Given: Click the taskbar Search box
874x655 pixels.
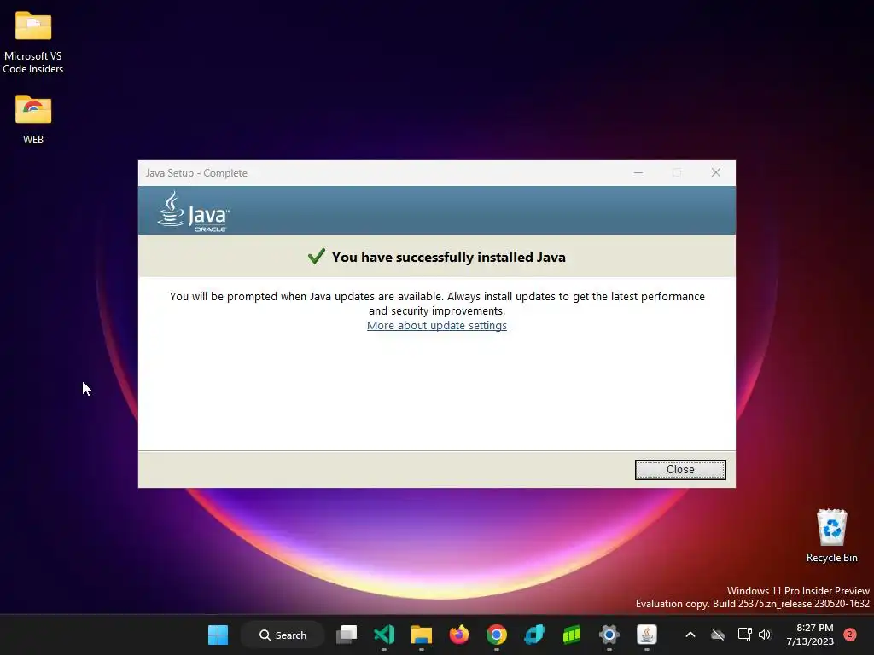Looking at the screenshot, I should (283, 635).
